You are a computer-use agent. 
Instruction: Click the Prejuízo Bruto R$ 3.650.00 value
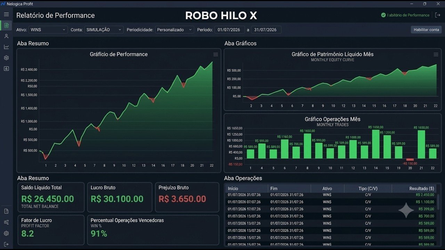point(183,199)
